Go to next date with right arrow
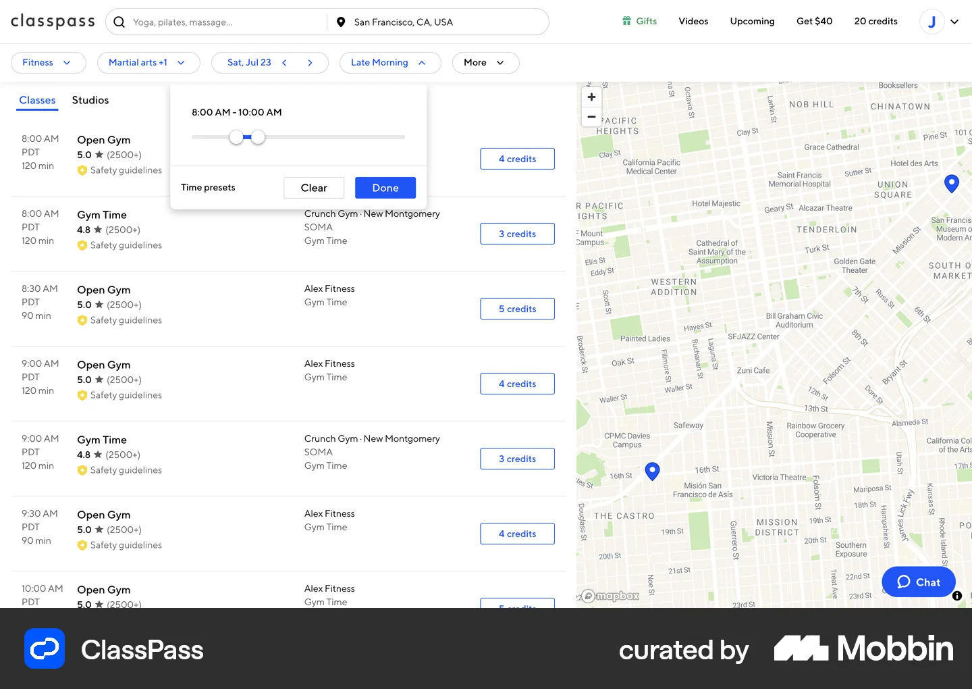 pyautogui.click(x=310, y=63)
